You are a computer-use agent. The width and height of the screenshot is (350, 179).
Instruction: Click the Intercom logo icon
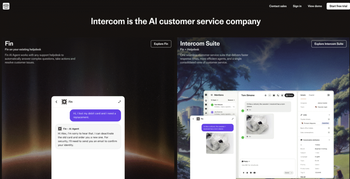[6, 6]
